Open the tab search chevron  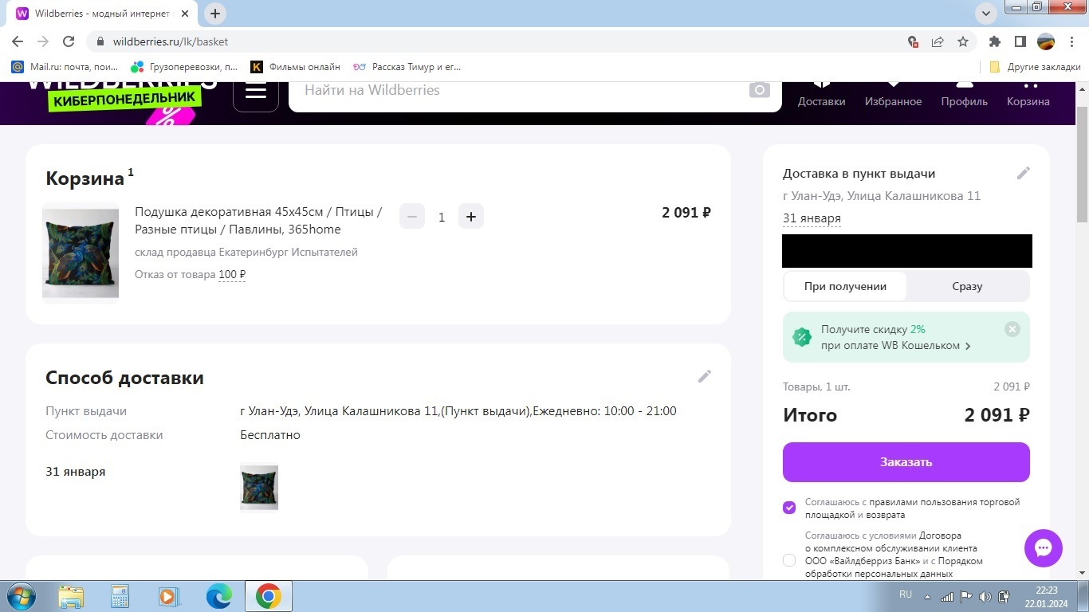(x=986, y=14)
